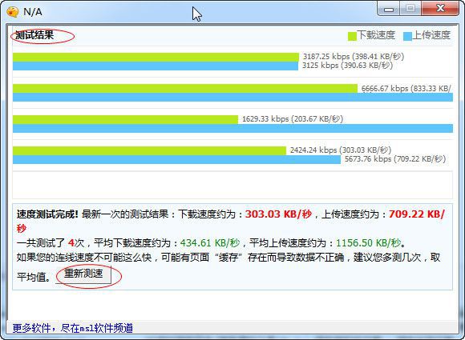Click the 上传速度 legend label

point(431,35)
